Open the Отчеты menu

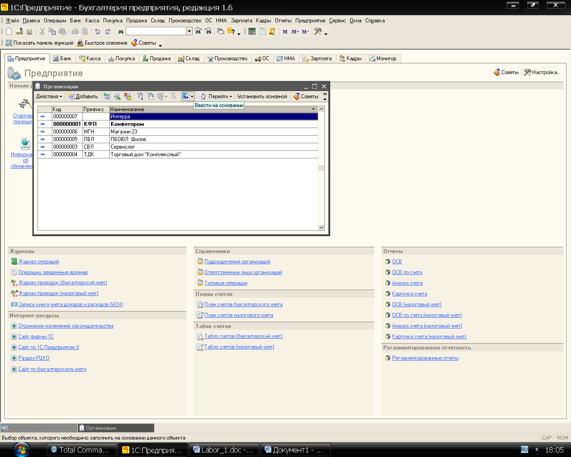click(x=283, y=21)
